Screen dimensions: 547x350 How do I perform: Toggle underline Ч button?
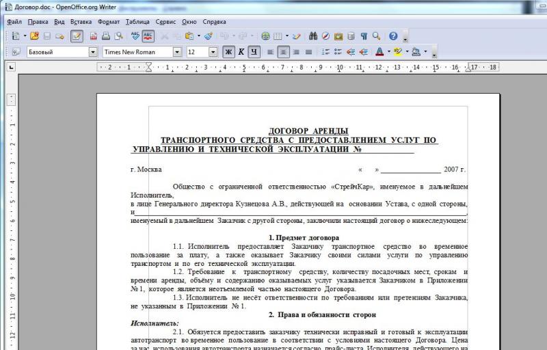pos(254,52)
